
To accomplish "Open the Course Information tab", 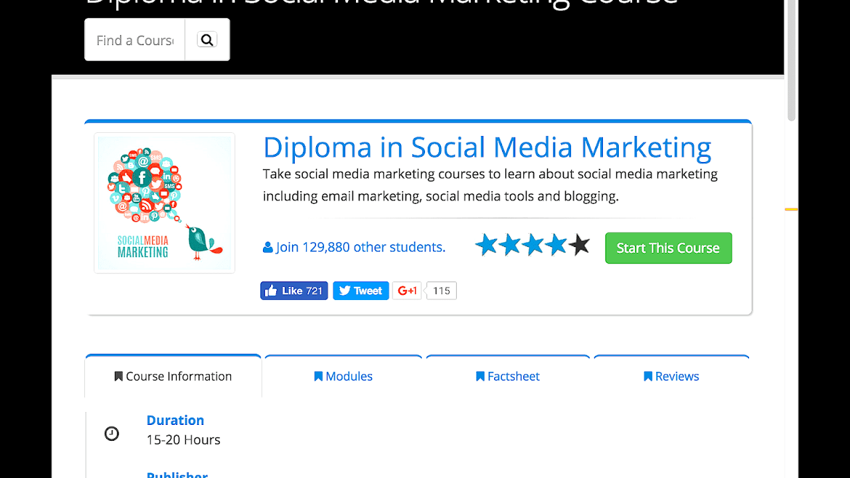I will pyautogui.click(x=173, y=376).
